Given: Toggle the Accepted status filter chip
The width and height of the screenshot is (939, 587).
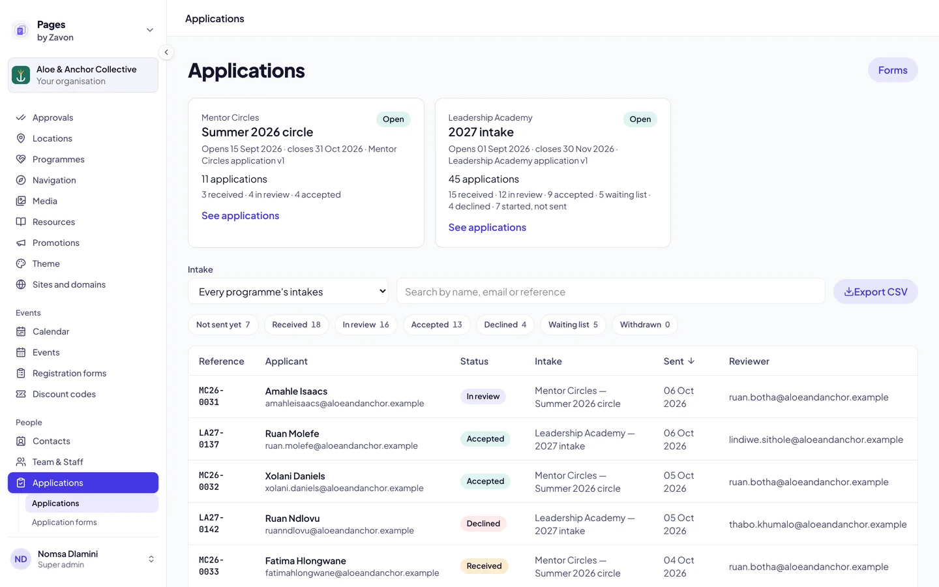Looking at the screenshot, I should (x=436, y=325).
